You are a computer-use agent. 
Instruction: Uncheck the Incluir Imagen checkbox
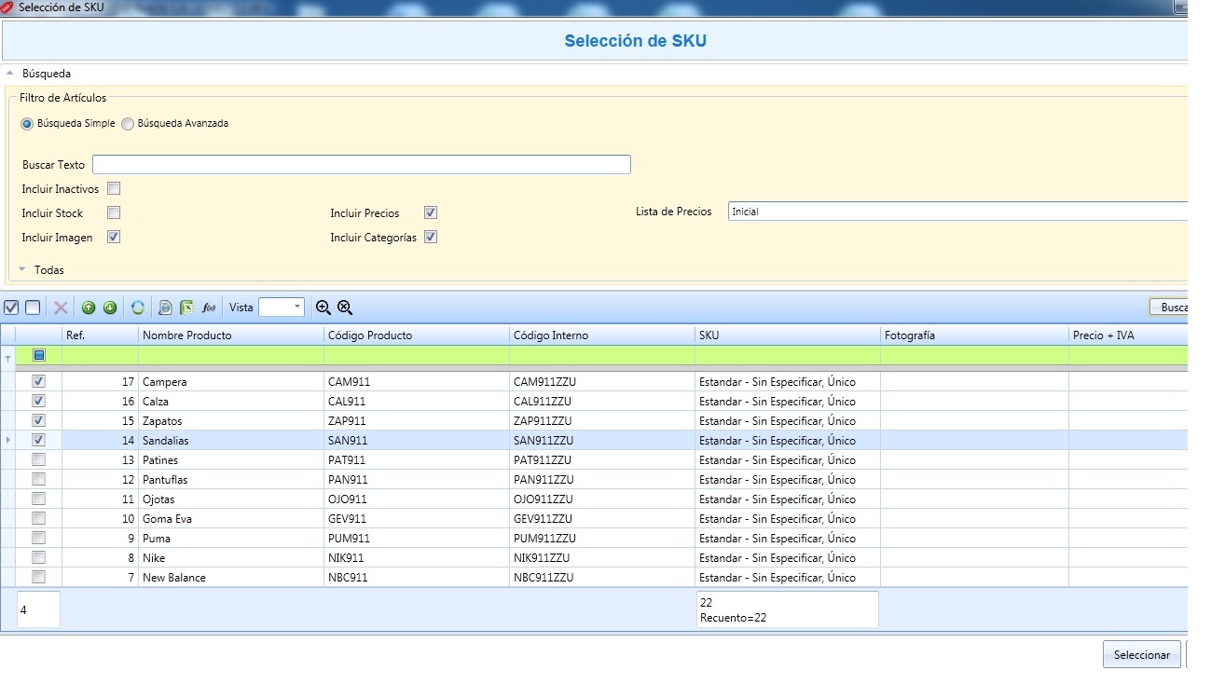coord(114,237)
